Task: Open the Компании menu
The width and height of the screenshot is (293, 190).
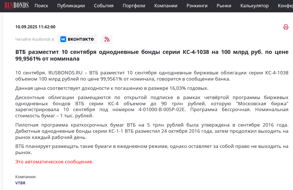Action: (x=166, y=6)
